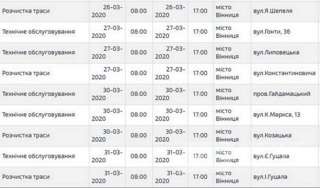Click start time 08:00 in вул.Липовецька row
This screenshot has width=320, height=188.
tap(138, 52)
